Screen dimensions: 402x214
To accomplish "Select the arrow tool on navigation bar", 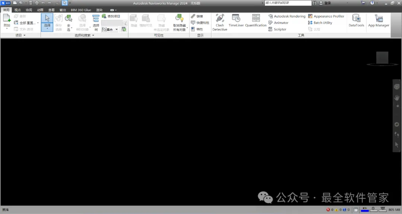I will pyautogui.click(x=397, y=144).
